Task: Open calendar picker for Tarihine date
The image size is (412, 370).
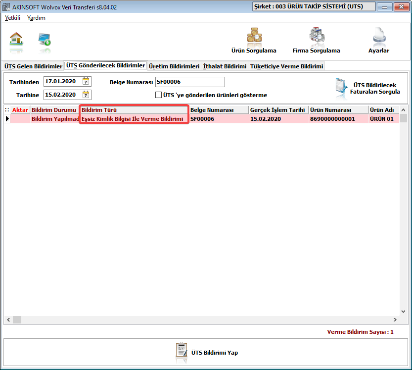Action: click(x=86, y=95)
